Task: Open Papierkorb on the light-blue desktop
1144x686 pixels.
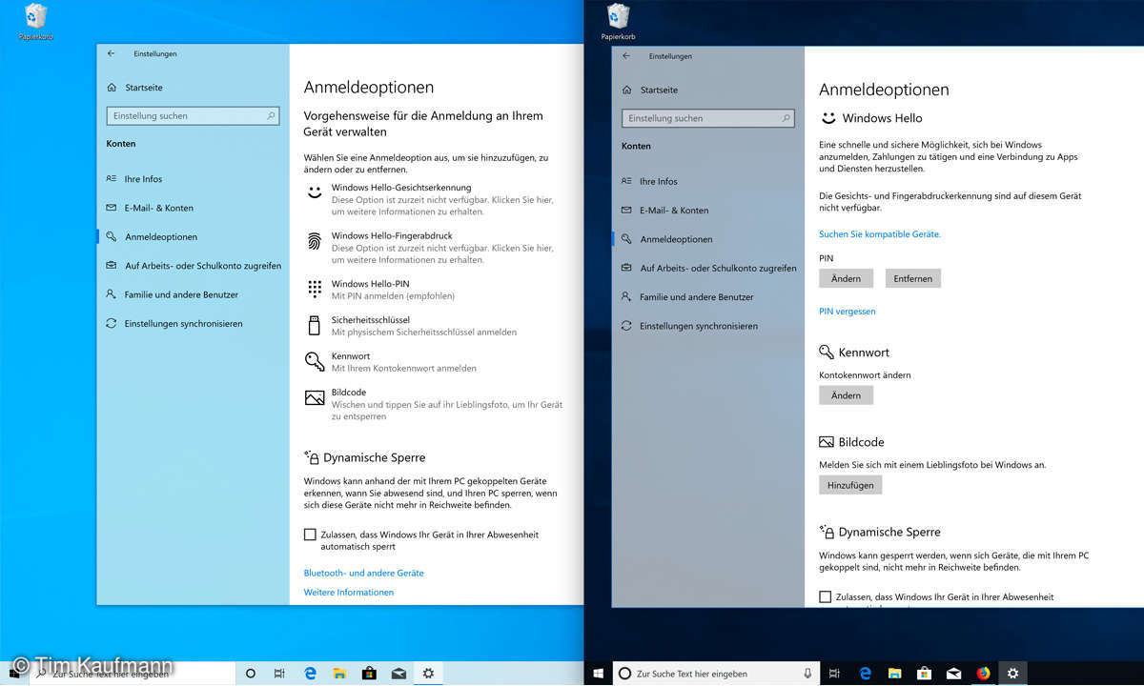Action: pyautogui.click(x=35, y=21)
